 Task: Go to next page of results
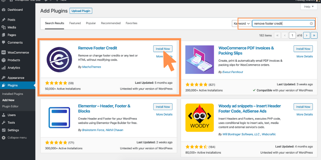(306, 35)
